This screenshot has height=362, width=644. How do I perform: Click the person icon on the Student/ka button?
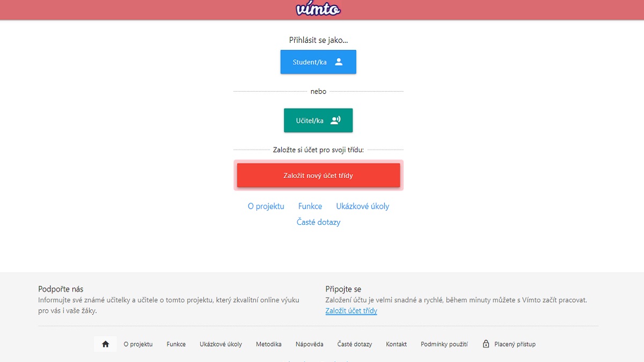(x=338, y=62)
